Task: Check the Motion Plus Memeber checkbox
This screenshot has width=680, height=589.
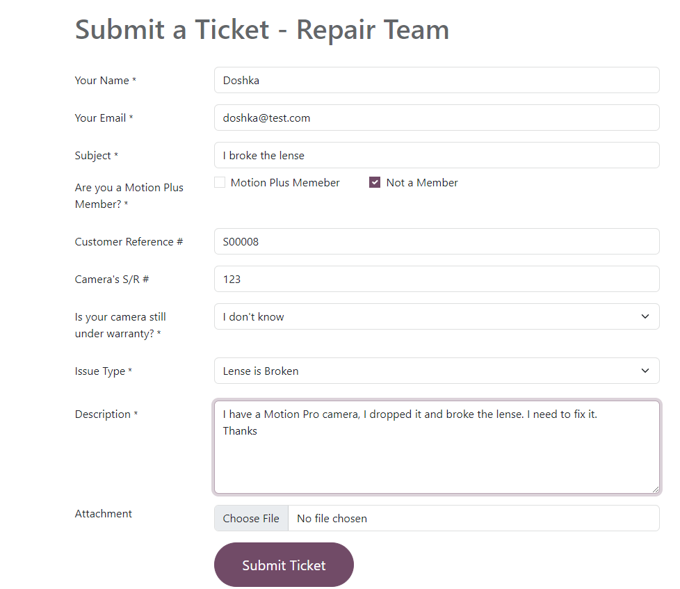Action: click(220, 183)
